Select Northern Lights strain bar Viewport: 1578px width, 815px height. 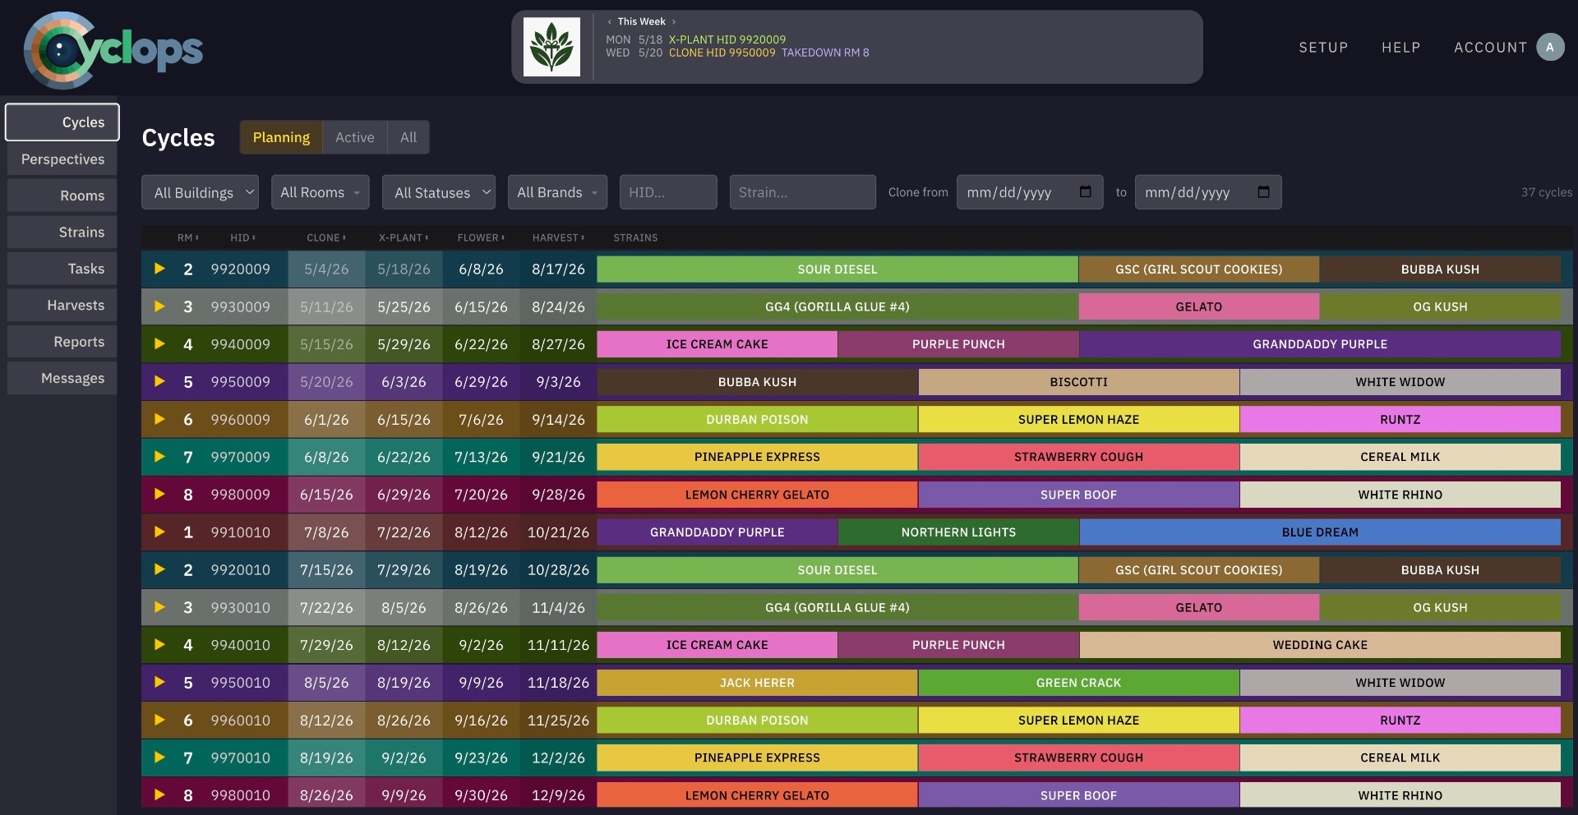pyautogui.click(x=958, y=532)
